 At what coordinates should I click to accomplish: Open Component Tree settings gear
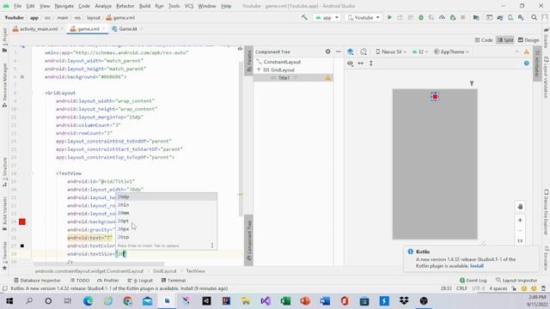pyautogui.click(x=327, y=51)
